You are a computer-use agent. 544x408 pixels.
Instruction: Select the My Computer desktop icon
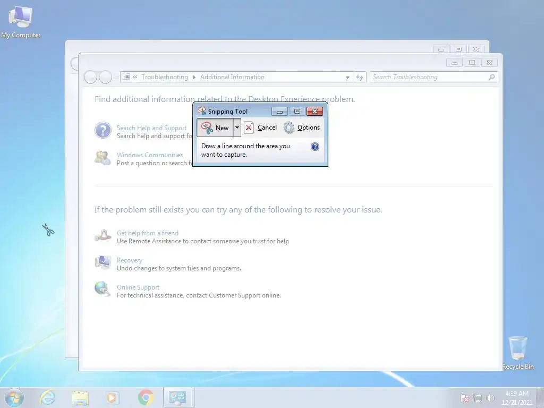point(21,22)
